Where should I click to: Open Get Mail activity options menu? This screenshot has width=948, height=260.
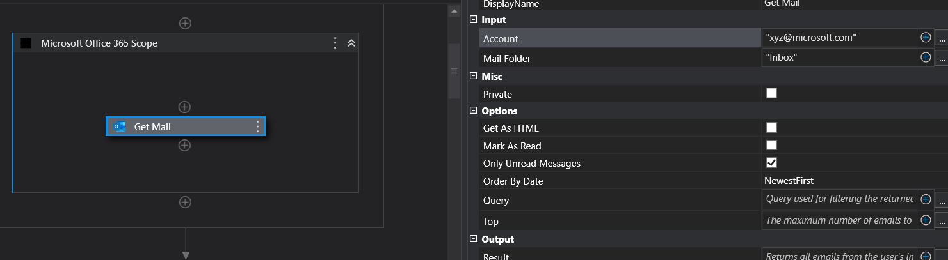click(258, 126)
